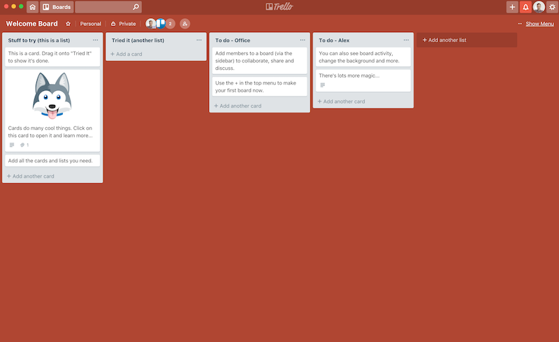Open the 'Use the + in the top menu' card
The height and width of the screenshot is (342, 559).
(x=259, y=87)
